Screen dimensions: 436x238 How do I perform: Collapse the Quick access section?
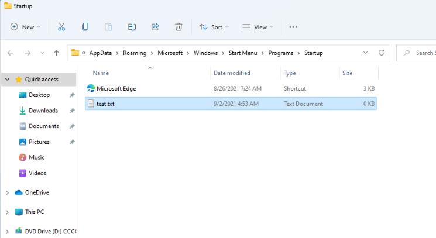pyautogui.click(x=7, y=80)
